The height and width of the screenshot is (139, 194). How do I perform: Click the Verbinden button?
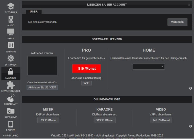(177, 22)
